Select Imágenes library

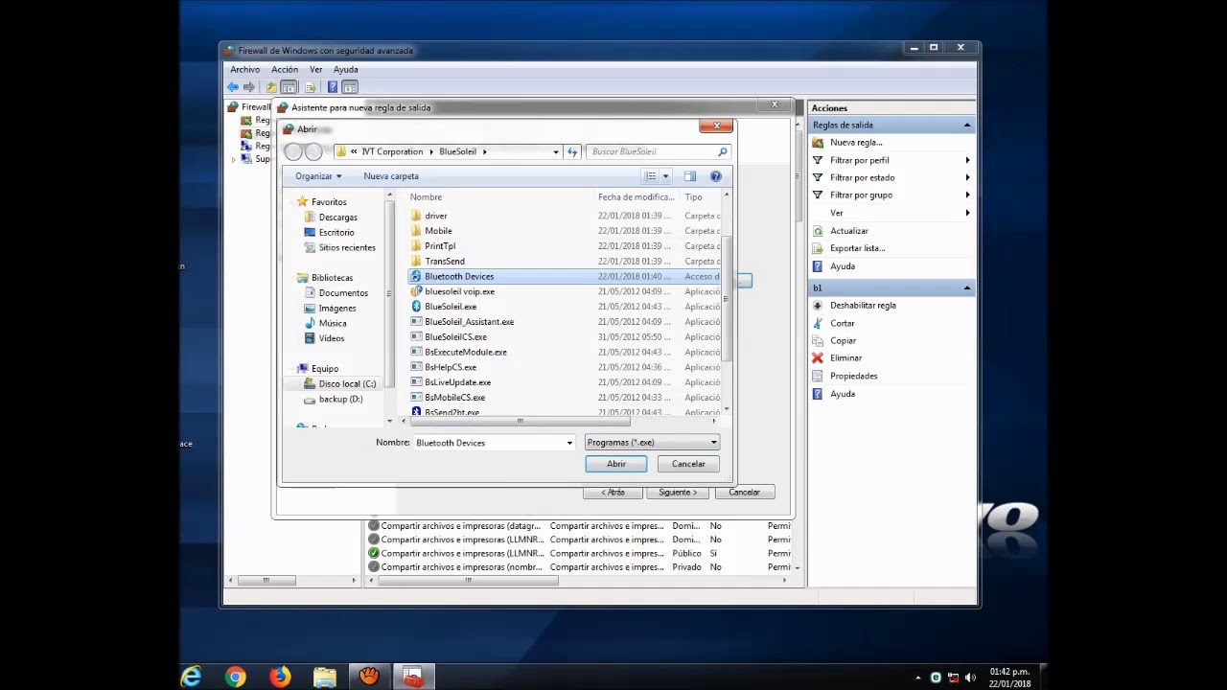coord(330,309)
